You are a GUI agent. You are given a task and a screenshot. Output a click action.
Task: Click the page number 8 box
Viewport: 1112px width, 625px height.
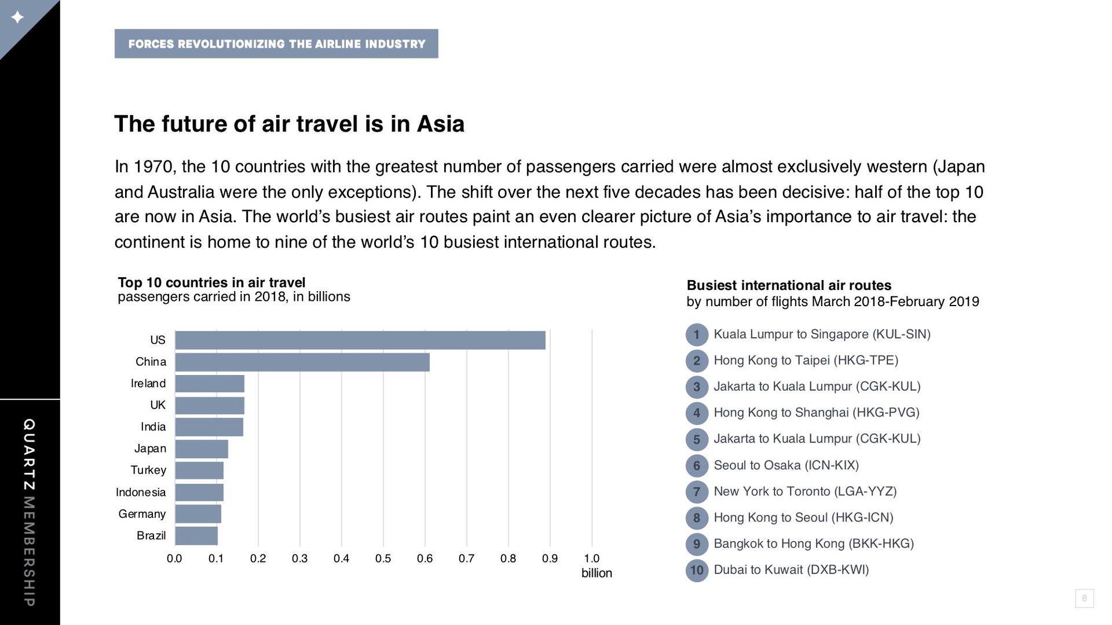pyautogui.click(x=1084, y=598)
